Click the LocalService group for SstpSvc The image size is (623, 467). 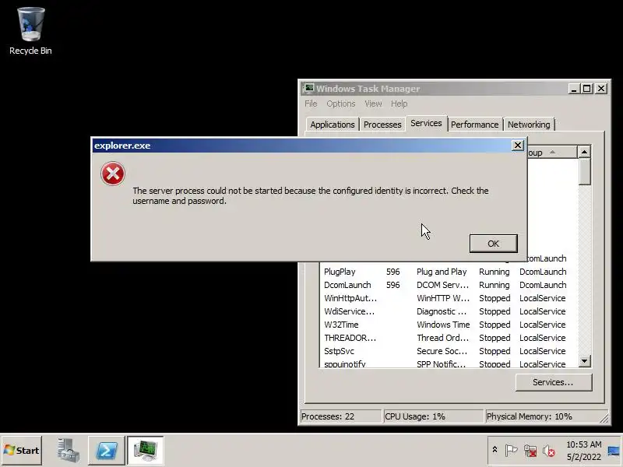[x=542, y=351]
